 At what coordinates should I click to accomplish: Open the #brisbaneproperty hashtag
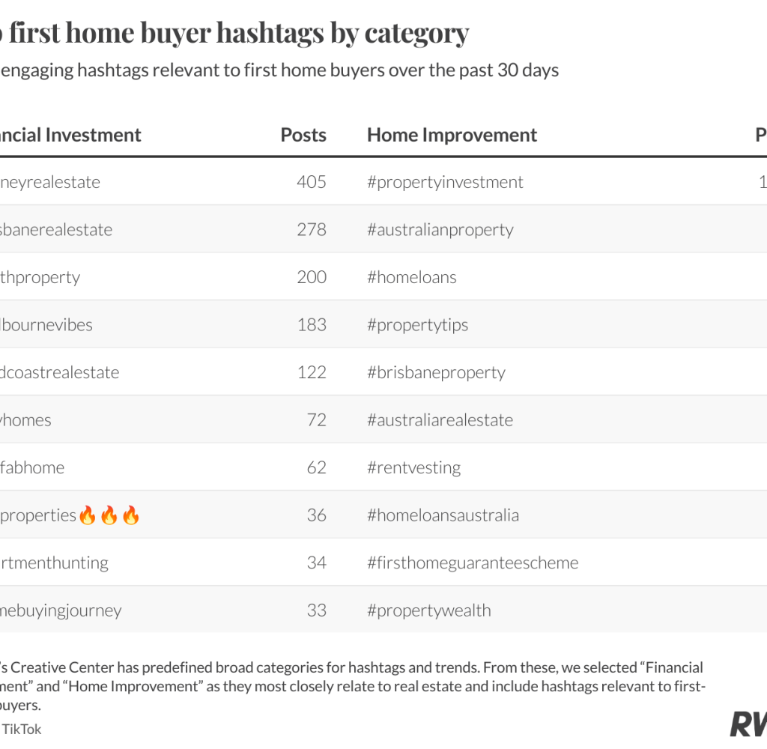pyautogui.click(x=437, y=373)
